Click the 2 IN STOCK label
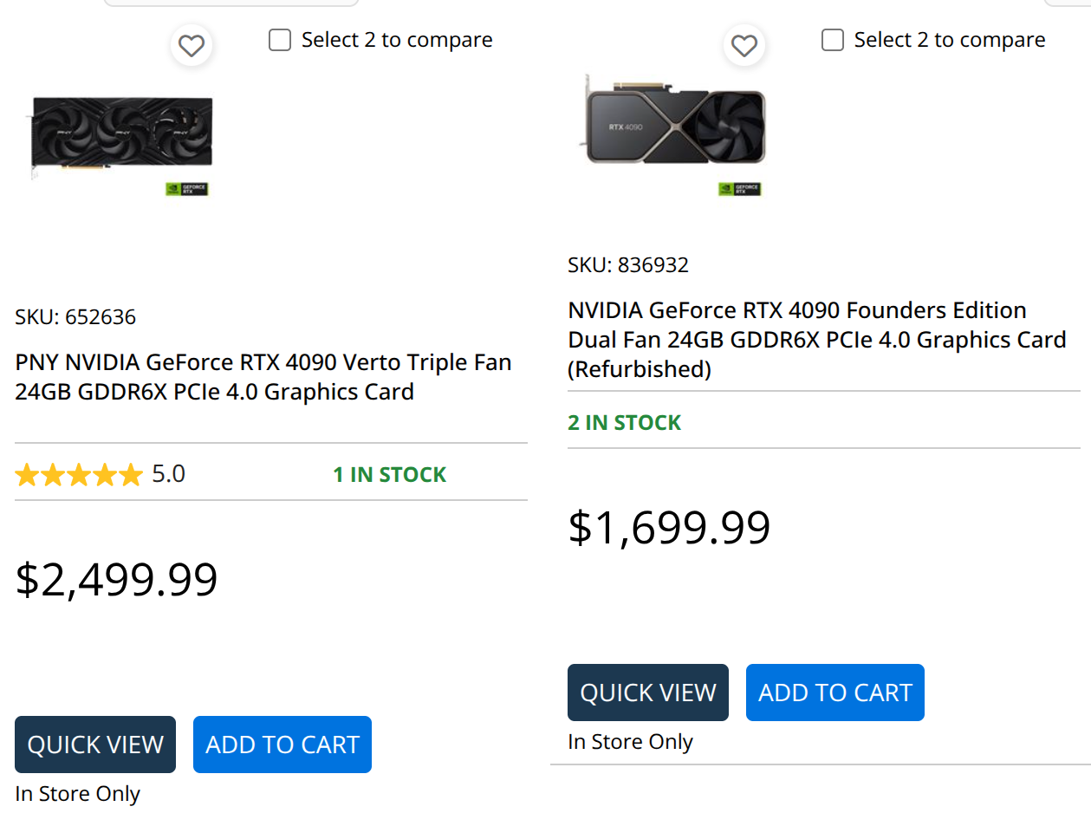The height and width of the screenshot is (813, 1091). [625, 423]
